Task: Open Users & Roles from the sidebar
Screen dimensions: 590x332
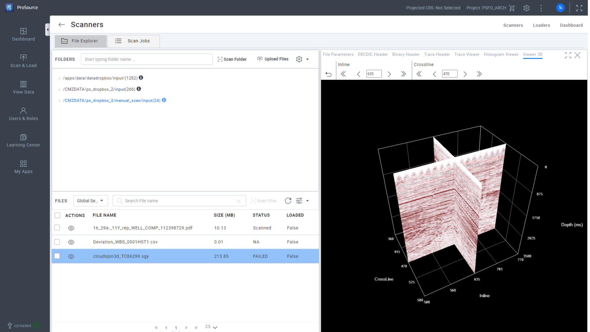Action: tap(23, 113)
